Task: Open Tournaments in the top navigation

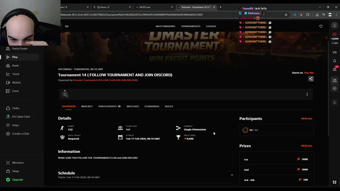Action: [x=190, y=26]
